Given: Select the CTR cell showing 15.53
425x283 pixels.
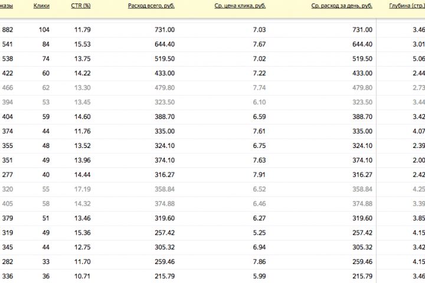Looking at the screenshot, I should pos(83,44).
